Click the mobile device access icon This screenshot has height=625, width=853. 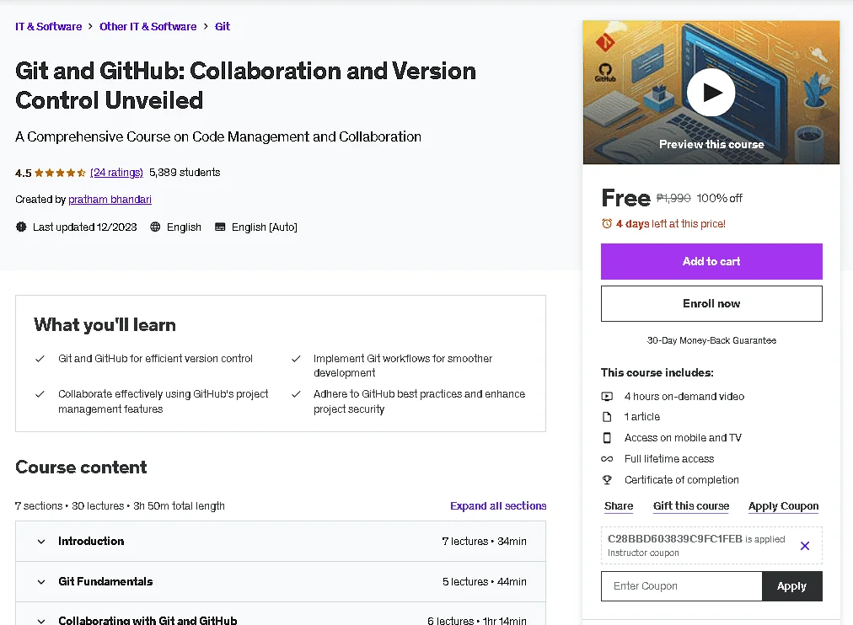607,437
